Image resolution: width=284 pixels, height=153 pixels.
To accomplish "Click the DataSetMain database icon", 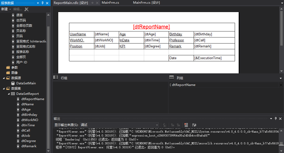I will (13, 83).
